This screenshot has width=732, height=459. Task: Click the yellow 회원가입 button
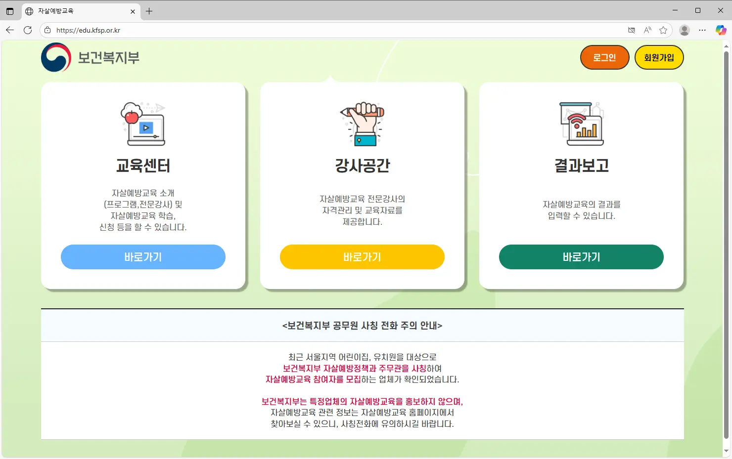coord(659,57)
